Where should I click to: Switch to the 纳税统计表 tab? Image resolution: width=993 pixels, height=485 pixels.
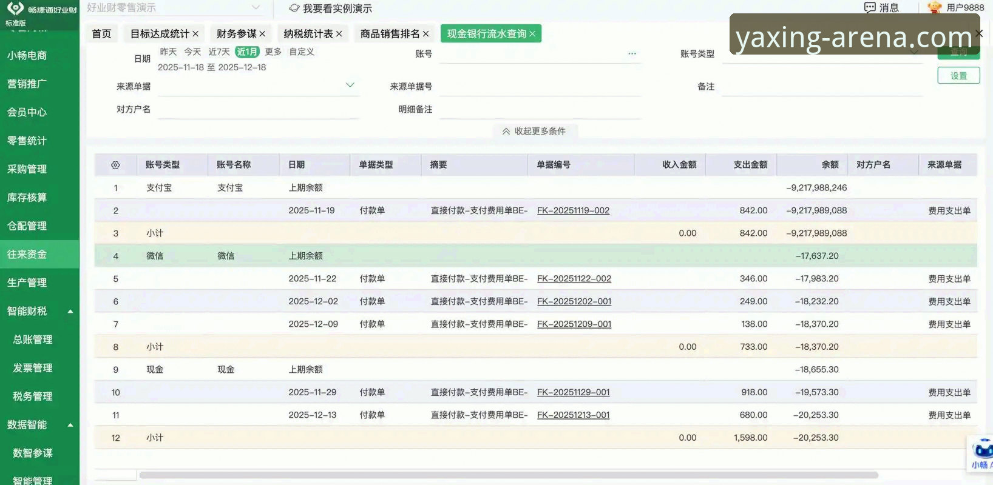[308, 34]
